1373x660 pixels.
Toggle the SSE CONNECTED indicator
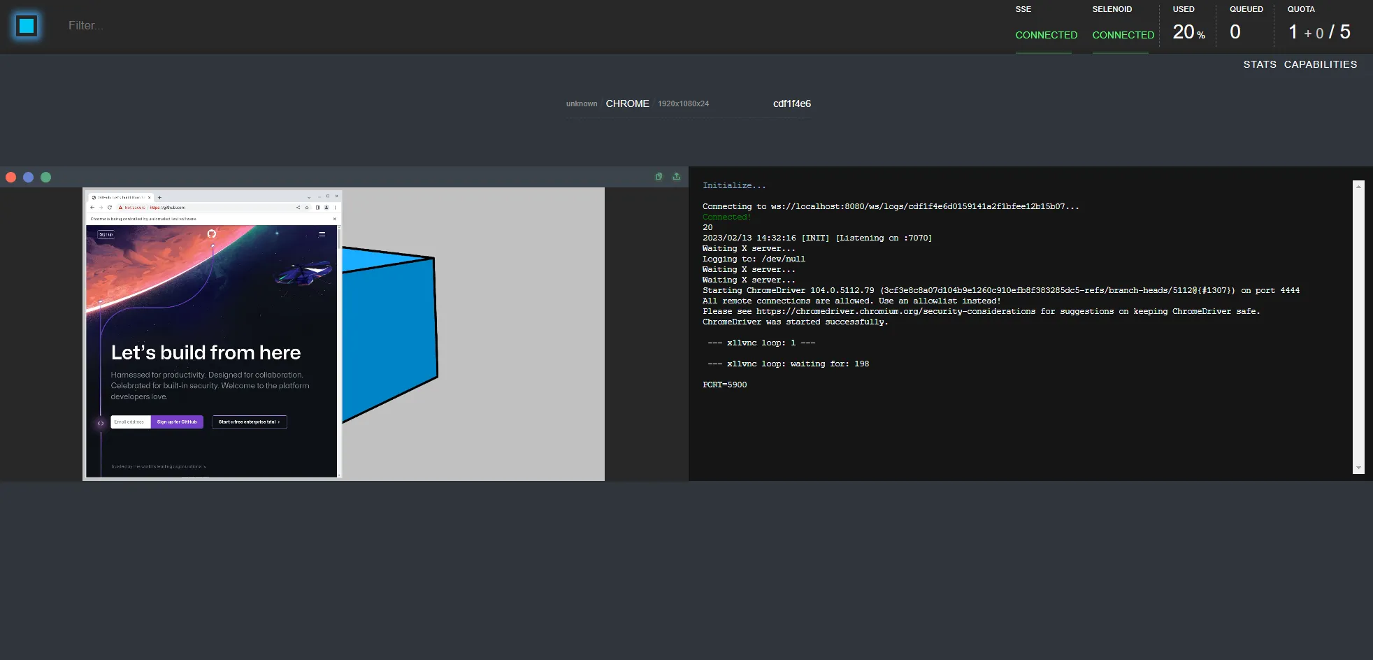(1045, 35)
